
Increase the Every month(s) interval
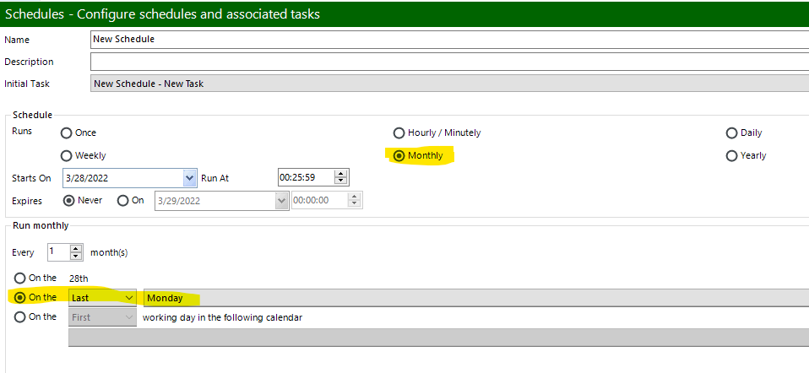[x=76, y=248]
